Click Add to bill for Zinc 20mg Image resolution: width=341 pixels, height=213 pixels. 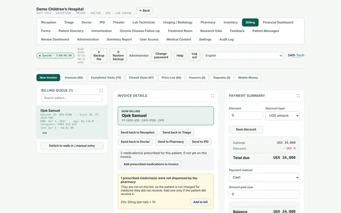tap(200, 202)
